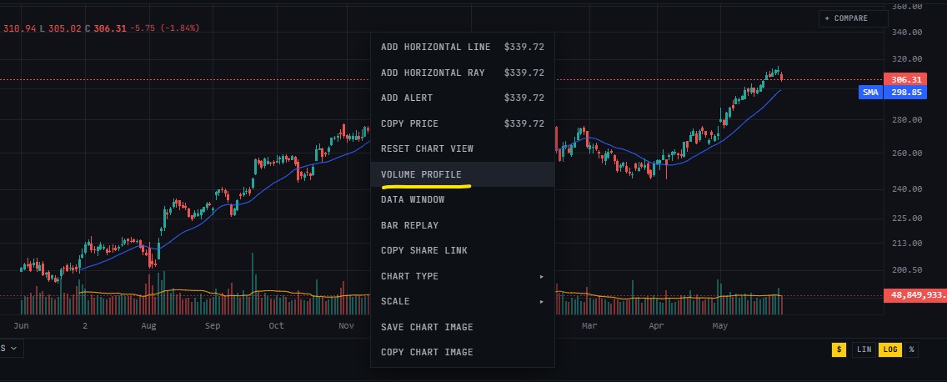The image size is (947, 382).
Task: Click the SMA value 298.85 label
Action: click(x=904, y=93)
